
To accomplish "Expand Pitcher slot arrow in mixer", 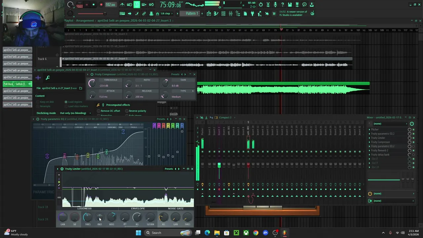I will (x=369, y=130).
